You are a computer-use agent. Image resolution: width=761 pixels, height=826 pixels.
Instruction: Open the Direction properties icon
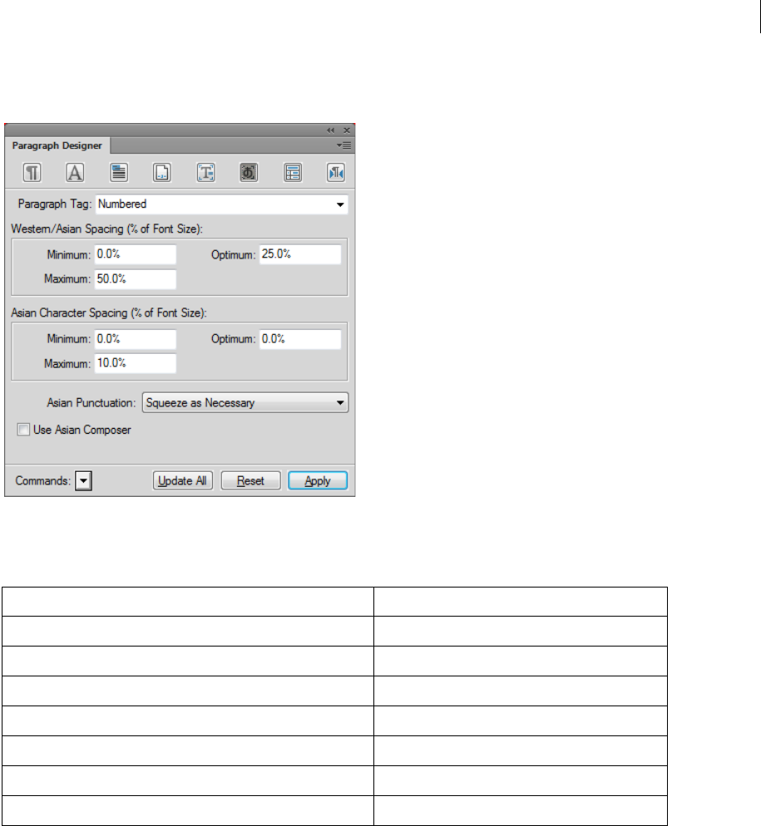coord(336,172)
